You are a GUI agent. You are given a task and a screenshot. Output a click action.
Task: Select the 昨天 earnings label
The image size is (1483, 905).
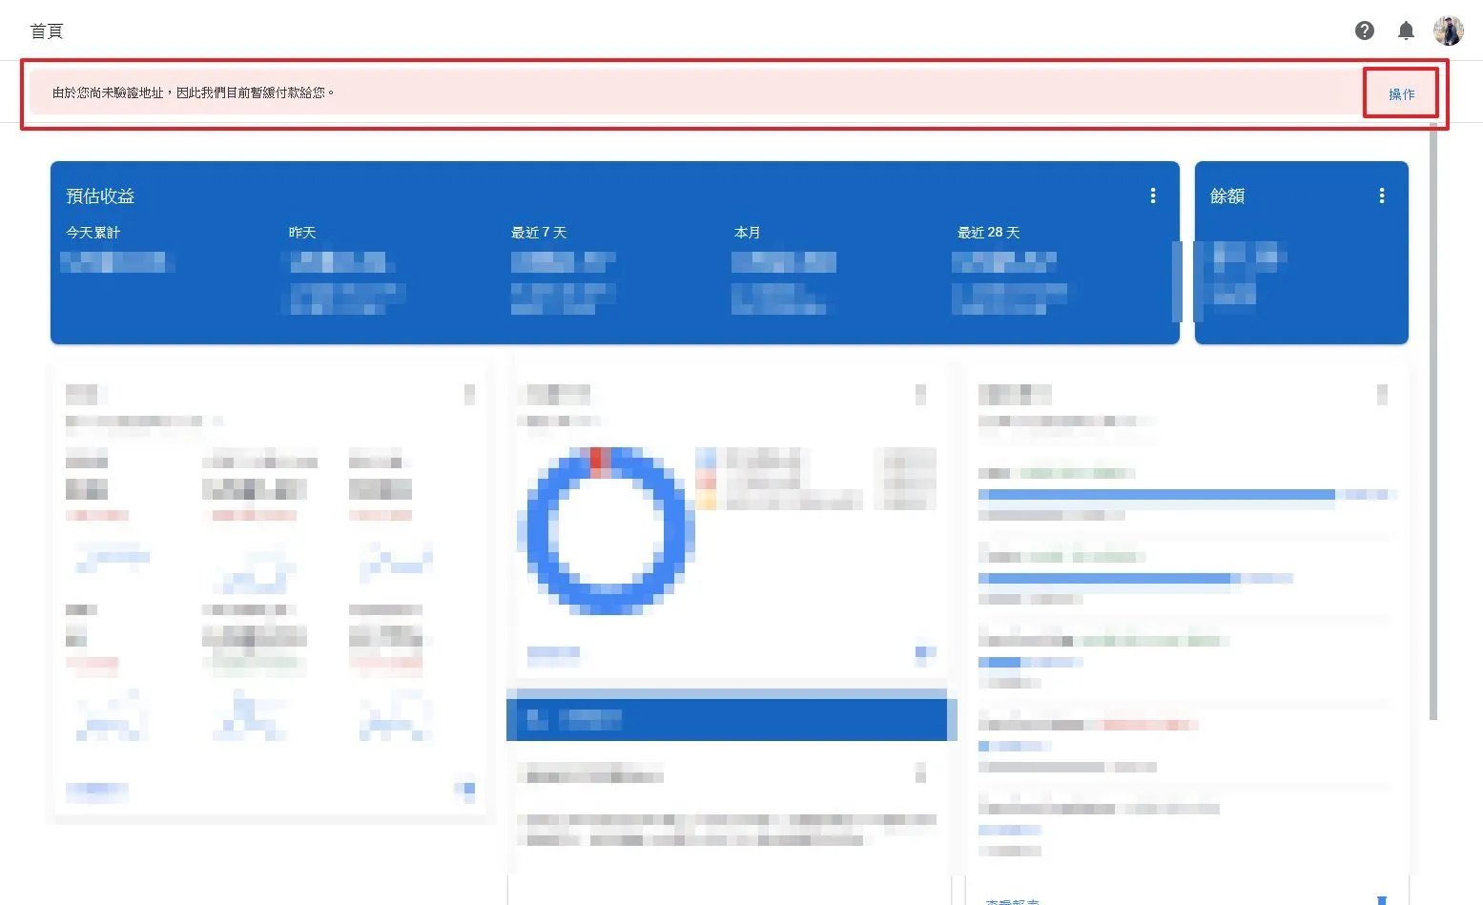click(302, 232)
